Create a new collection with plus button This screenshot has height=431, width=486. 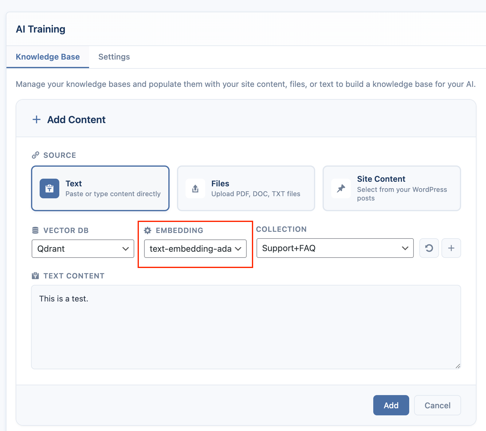(x=451, y=248)
